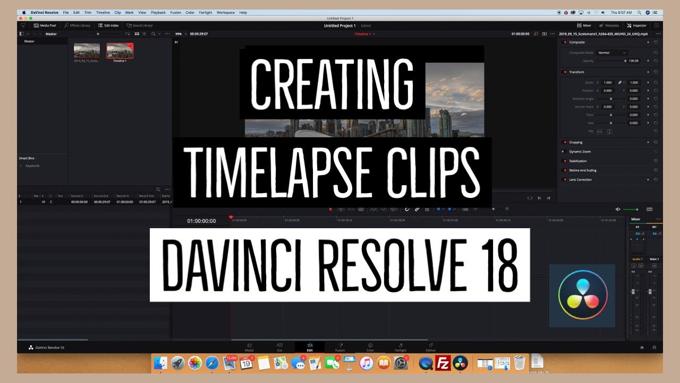Click the Zoom X value field
The width and height of the screenshot is (680, 383).
pyautogui.click(x=607, y=83)
